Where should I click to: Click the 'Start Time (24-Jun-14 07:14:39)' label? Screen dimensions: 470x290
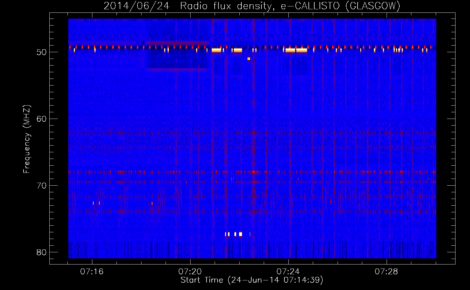coord(252,280)
